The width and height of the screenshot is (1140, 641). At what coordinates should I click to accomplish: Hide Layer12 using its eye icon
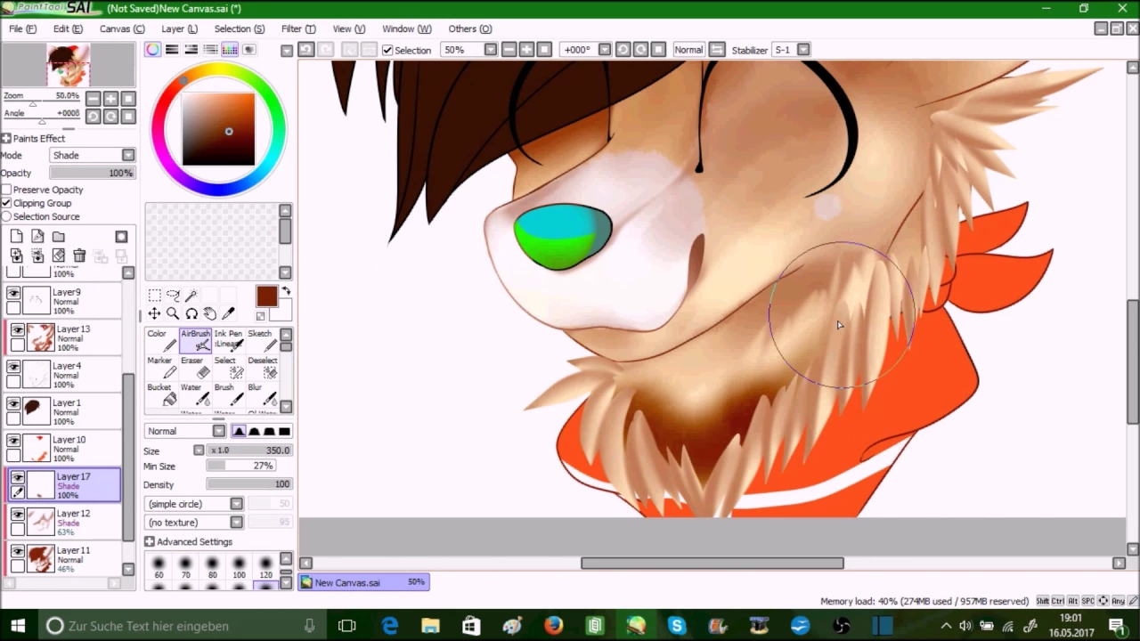coord(17,514)
